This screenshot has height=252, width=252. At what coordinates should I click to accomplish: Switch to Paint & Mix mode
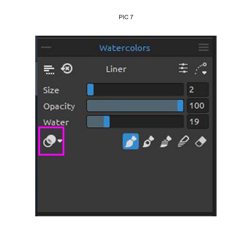coord(149,142)
